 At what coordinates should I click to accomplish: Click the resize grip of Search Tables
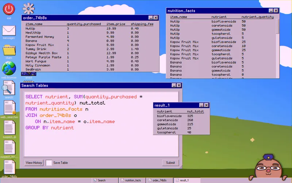pos(180,167)
